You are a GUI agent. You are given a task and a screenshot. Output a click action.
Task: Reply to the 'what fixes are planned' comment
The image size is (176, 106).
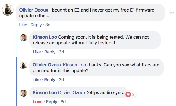[50, 80]
